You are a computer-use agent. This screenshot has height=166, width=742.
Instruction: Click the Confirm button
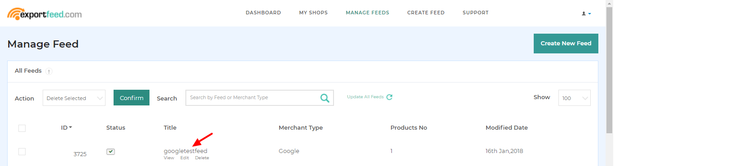click(132, 98)
